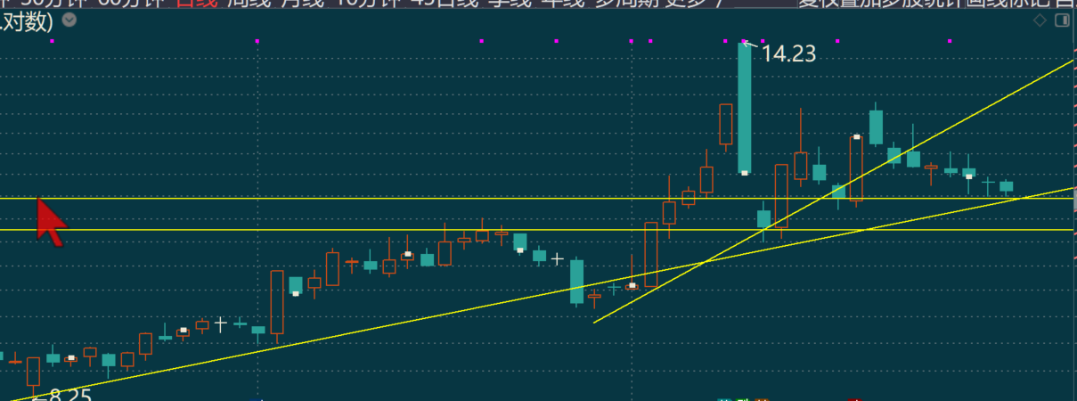This screenshot has width=1077, height=401.
Task: Select the upper horizontal yellow line
Action: 538,198
